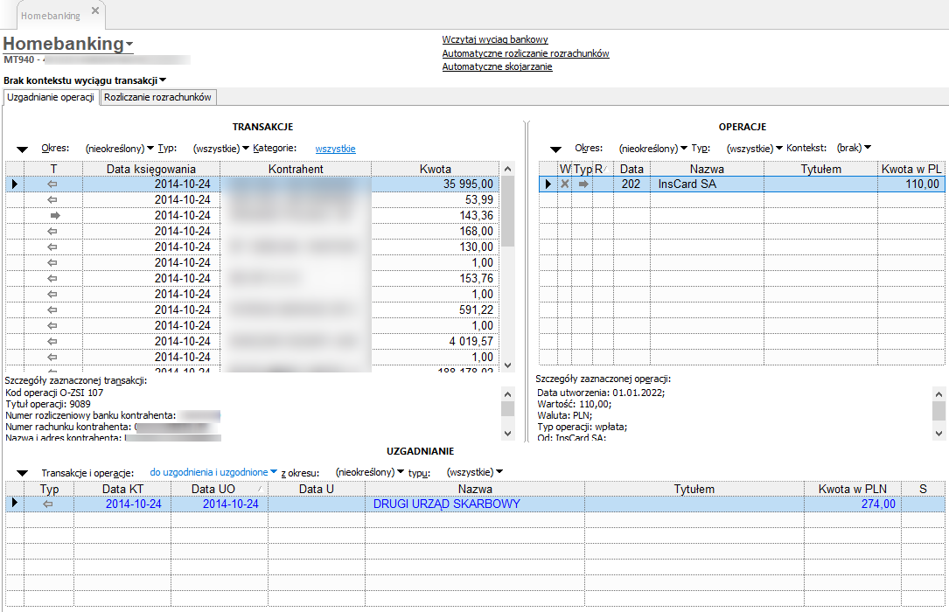The image size is (949, 612).
Task: Open the filter menu triangle in the Operacje panel
Action: tap(555, 150)
